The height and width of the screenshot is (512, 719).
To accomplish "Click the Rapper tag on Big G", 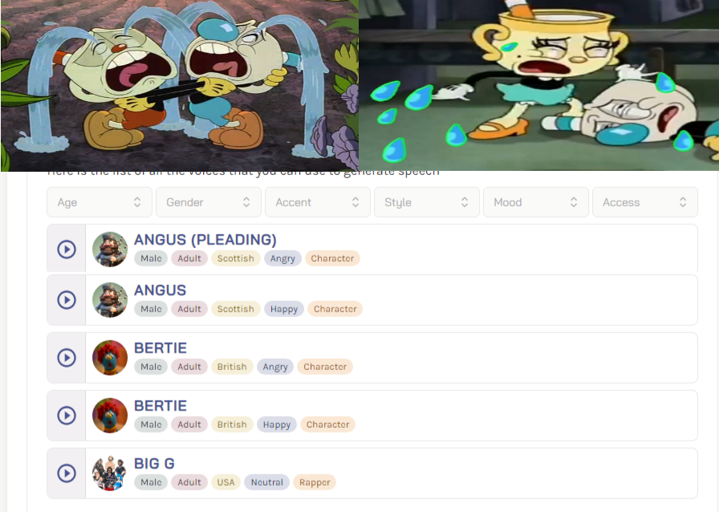I will click(x=315, y=482).
